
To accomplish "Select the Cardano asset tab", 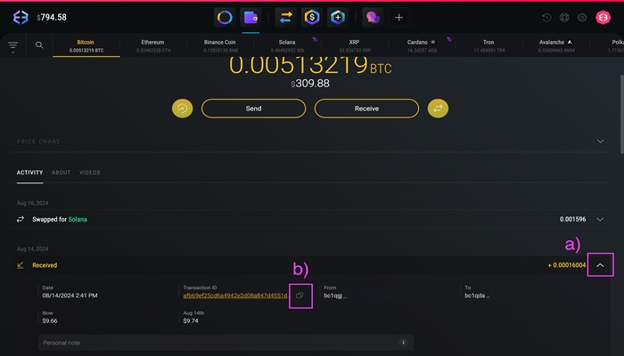I will click(422, 45).
